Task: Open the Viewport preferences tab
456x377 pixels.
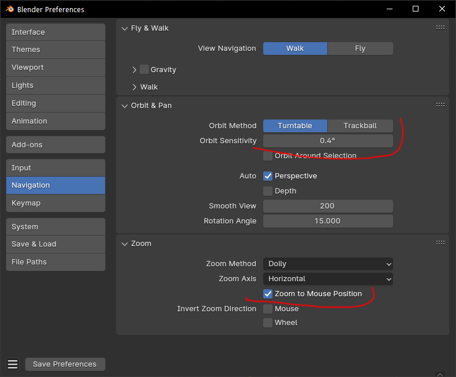Action: 55,68
